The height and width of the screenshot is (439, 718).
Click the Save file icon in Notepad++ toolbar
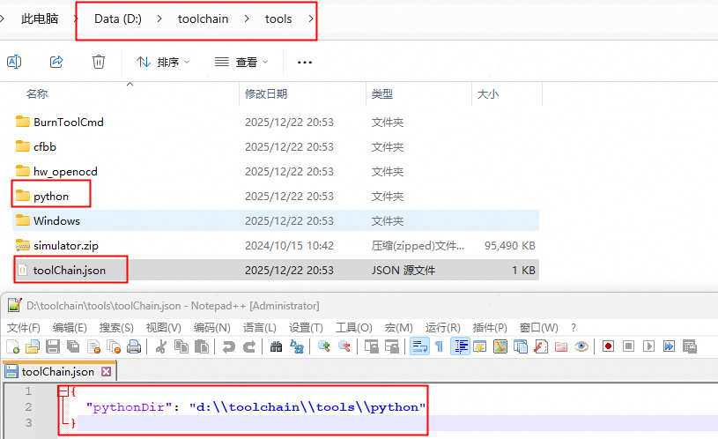tap(51, 346)
